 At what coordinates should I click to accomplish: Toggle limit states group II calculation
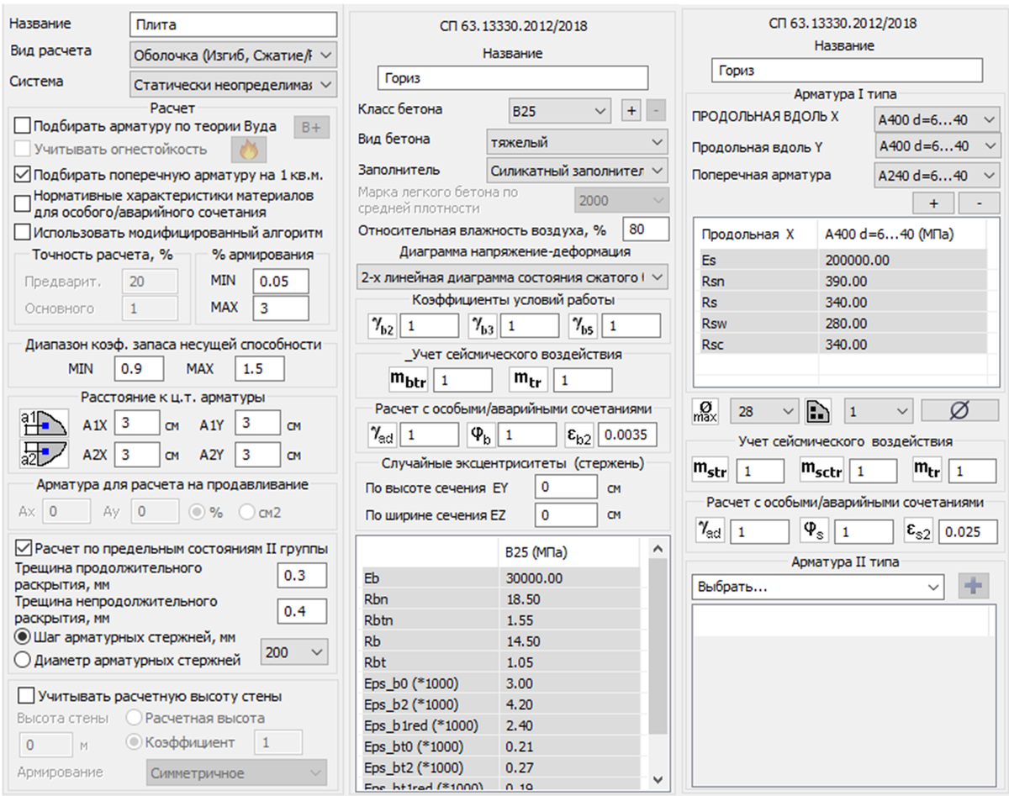point(24,549)
